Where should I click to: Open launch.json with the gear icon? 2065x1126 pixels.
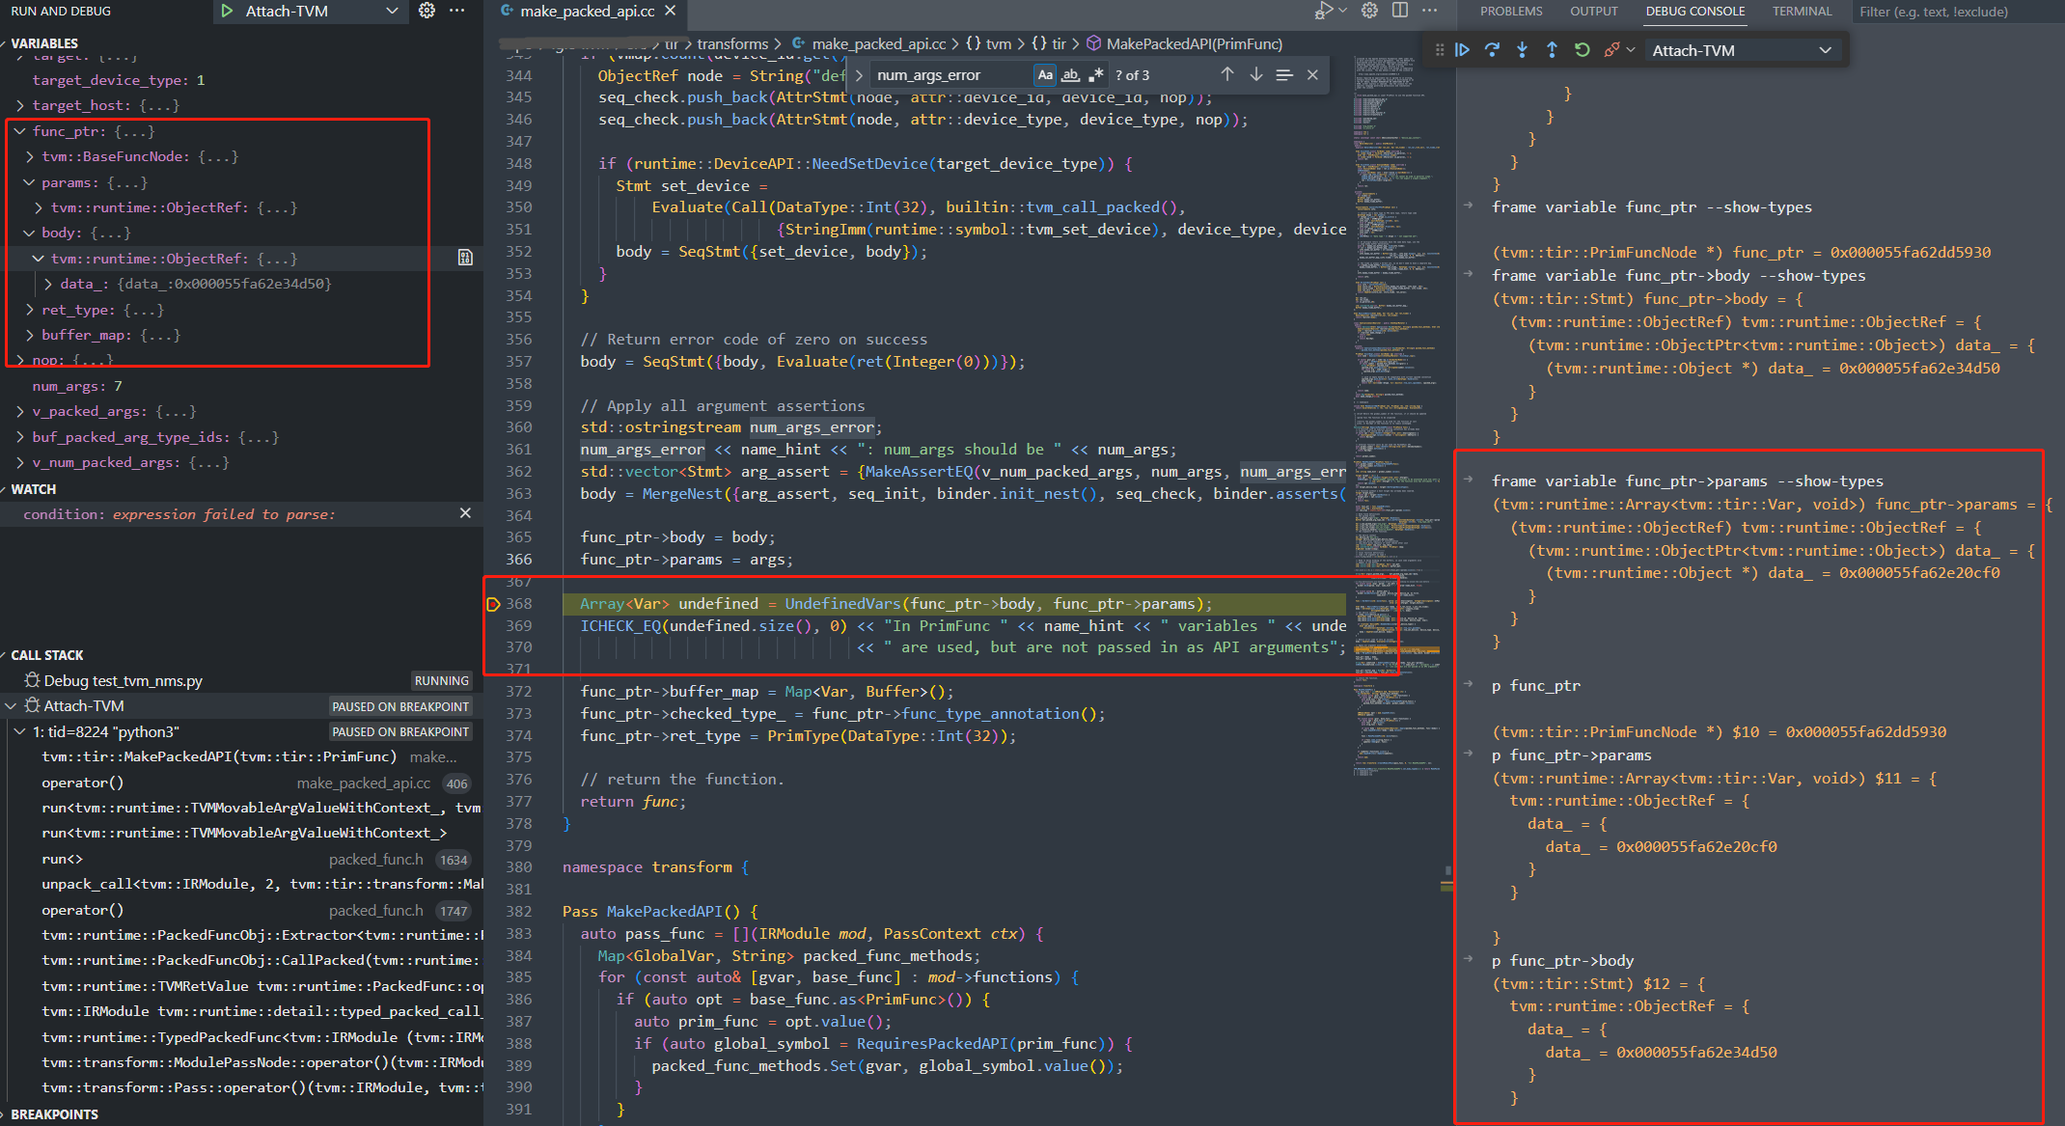[427, 11]
